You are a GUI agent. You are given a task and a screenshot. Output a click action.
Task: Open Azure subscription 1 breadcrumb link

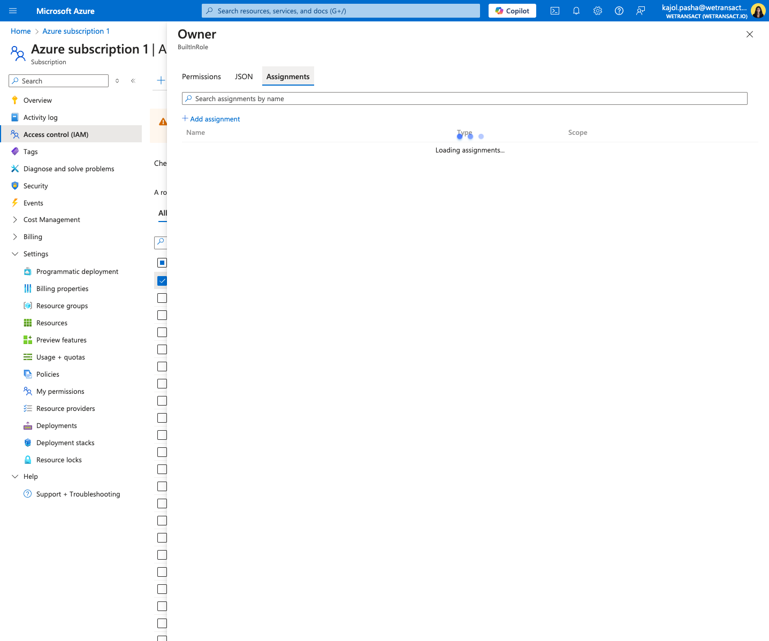tap(76, 31)
